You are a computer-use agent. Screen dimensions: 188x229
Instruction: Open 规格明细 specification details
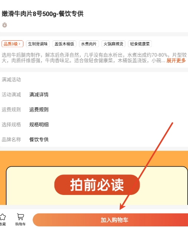39,125
